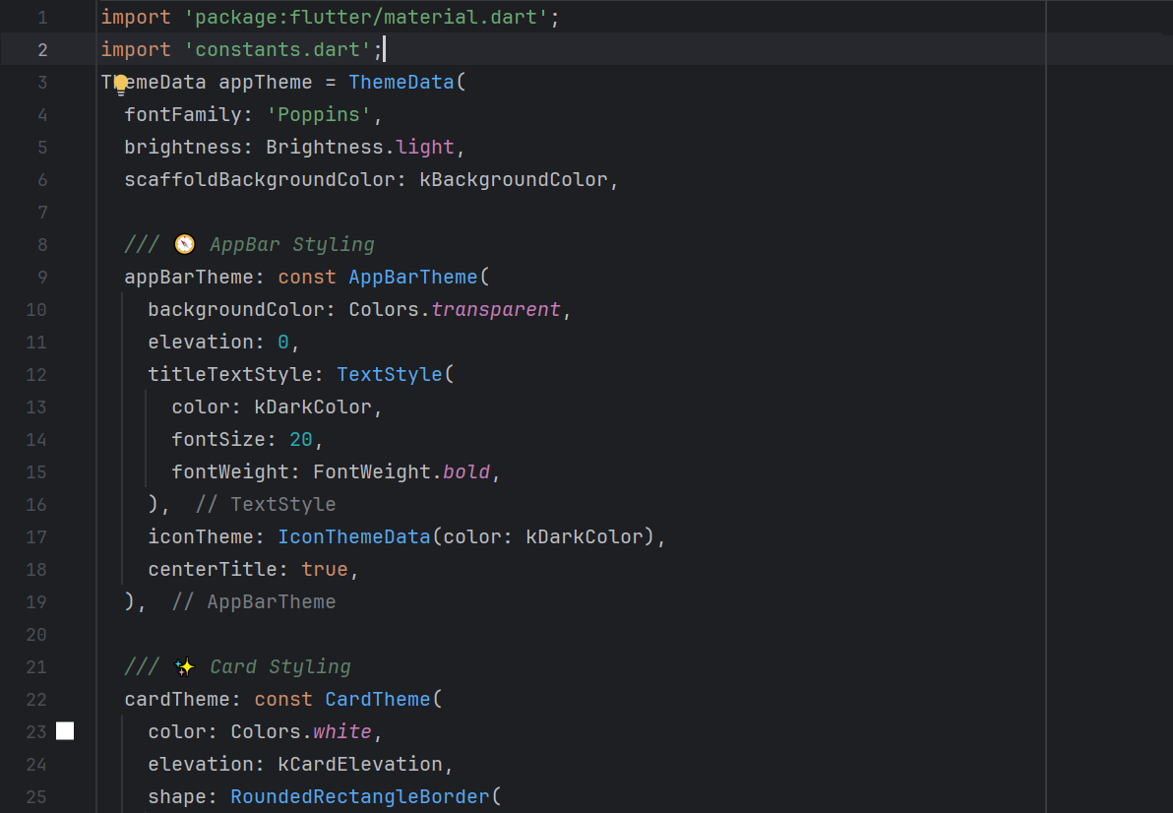Viewport: 1173px width, 813px height.
Task: Click the yellow lightbulb quick-fix icon
Action: (120, 85)
